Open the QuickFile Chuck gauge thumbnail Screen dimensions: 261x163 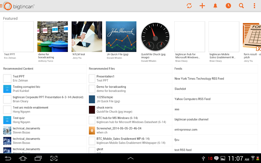(x=155, y=37)
